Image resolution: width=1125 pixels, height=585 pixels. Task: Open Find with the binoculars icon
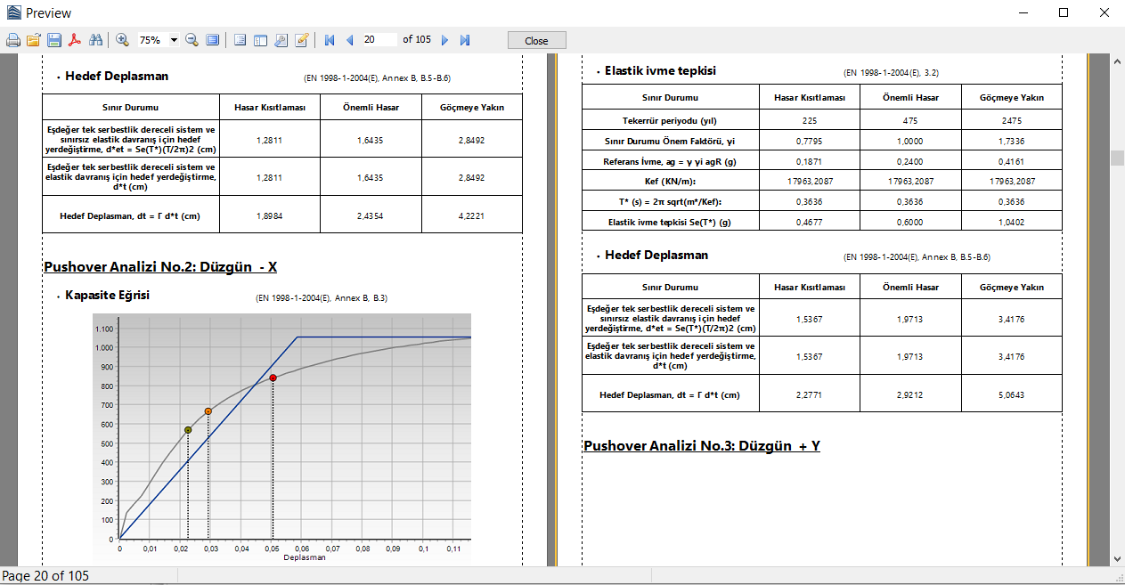(96, 40)
